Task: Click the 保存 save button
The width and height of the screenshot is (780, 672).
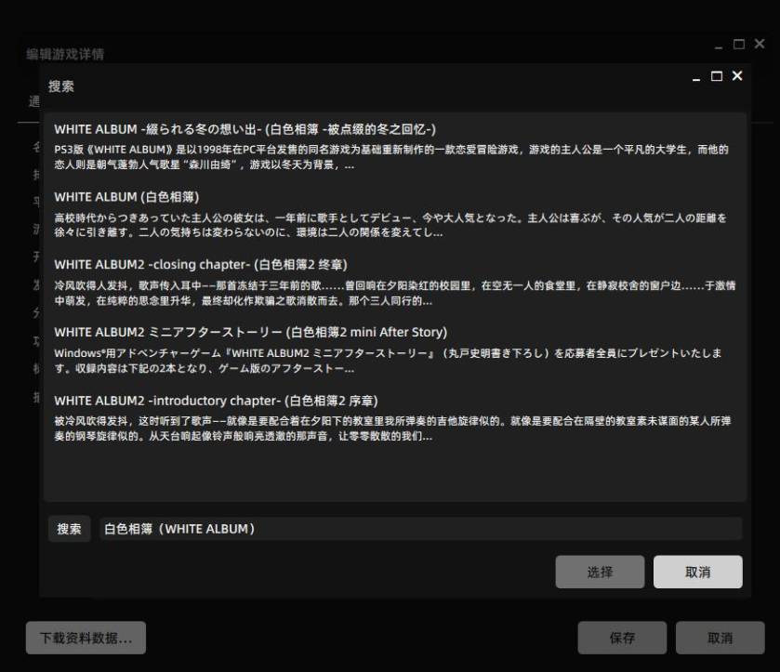Action: tap(622, 638)
